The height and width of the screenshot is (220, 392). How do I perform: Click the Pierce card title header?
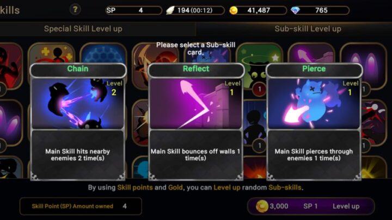pyautogui.click(x=314, y=69)
